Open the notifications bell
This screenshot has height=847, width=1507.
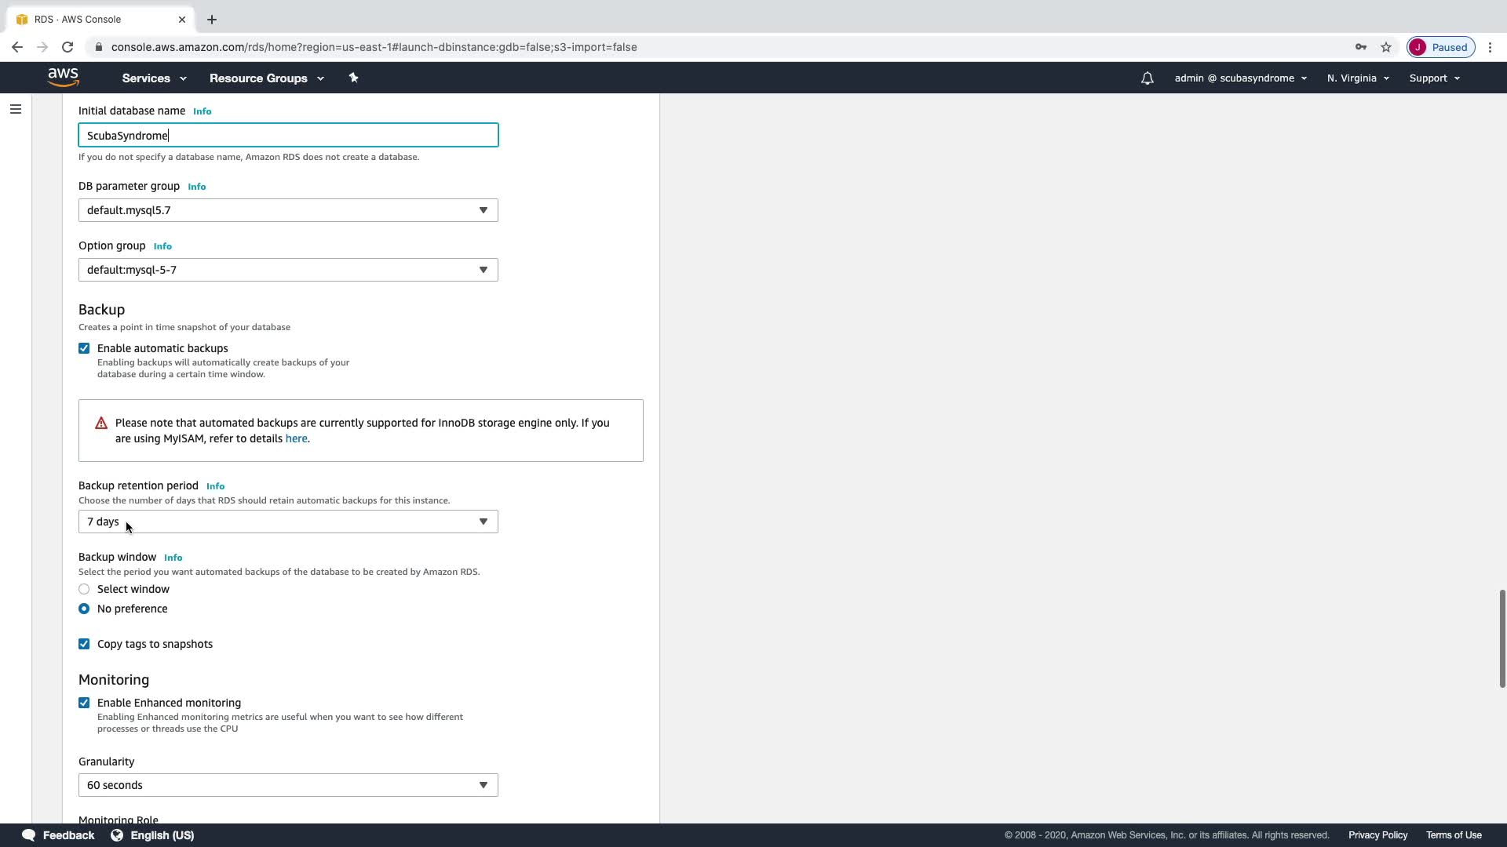1147,78
